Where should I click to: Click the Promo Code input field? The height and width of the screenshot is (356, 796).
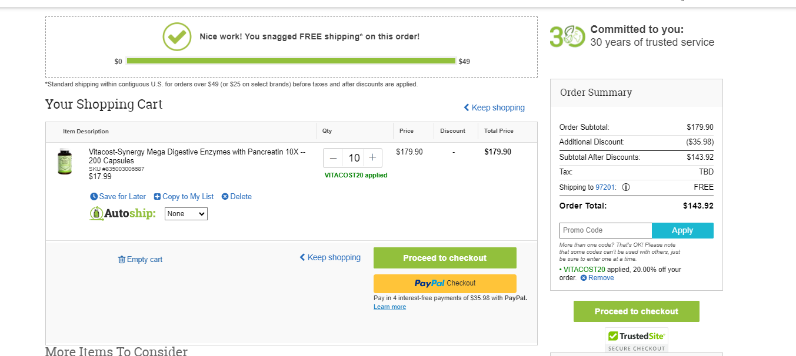tap(606, 230)
